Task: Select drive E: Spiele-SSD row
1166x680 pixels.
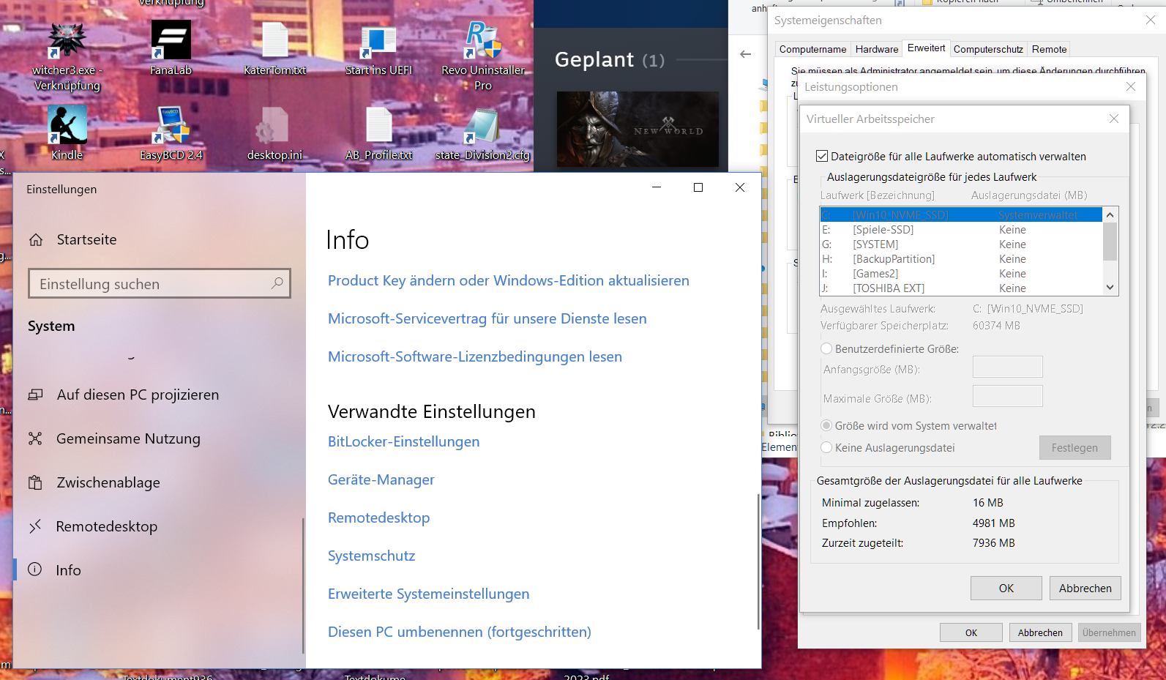Action: pos(961,229)
